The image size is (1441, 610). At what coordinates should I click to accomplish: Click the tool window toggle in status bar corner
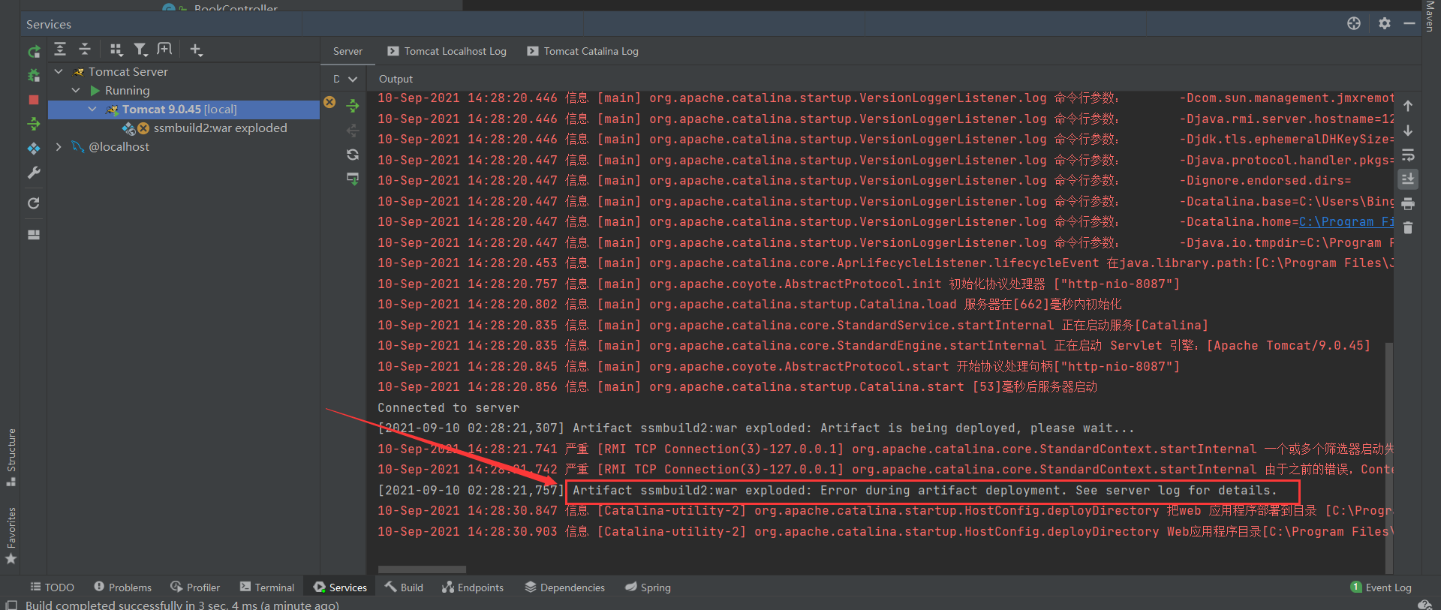pyautogui.click(x=11, y=605)
